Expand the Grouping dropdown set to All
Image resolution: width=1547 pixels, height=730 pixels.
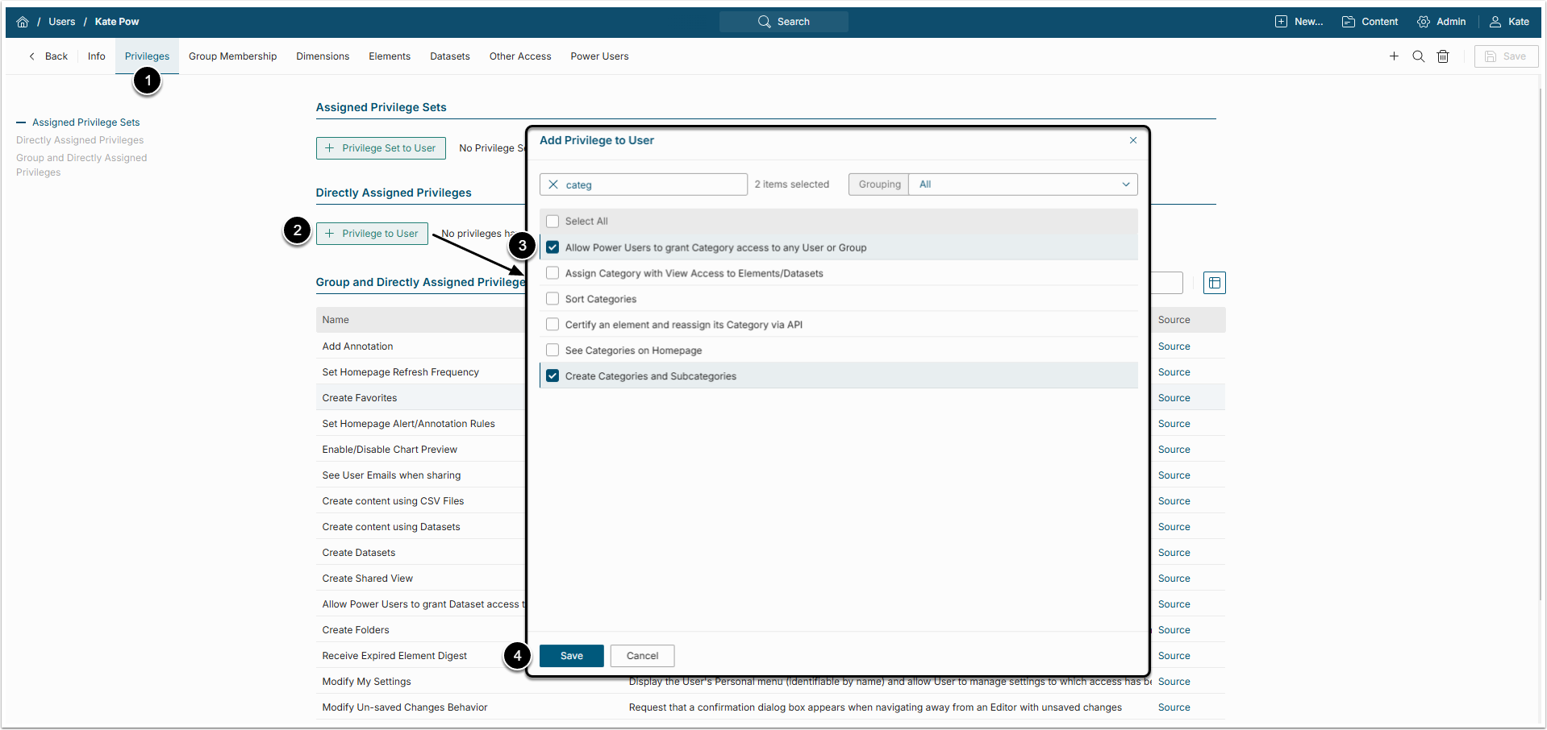coord(1023,185)
